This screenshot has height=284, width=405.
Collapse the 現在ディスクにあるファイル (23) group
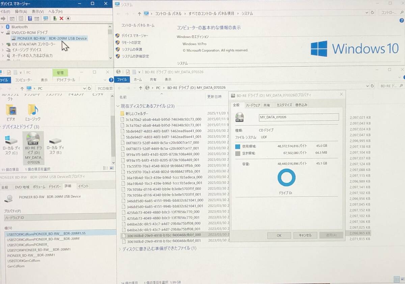tap(118, 106)
